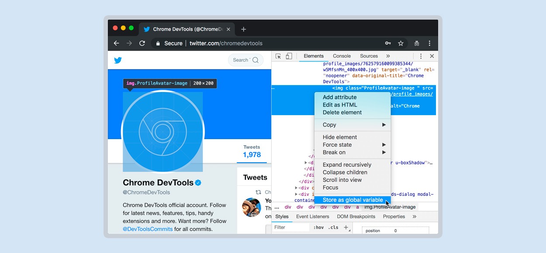Choose Add attribute from the context menu
The image size is (546, 253).
(352, 97)
